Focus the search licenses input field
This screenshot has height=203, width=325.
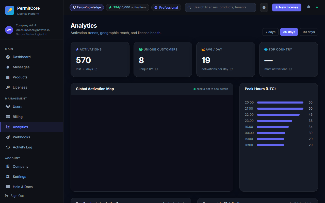(220, 7)
